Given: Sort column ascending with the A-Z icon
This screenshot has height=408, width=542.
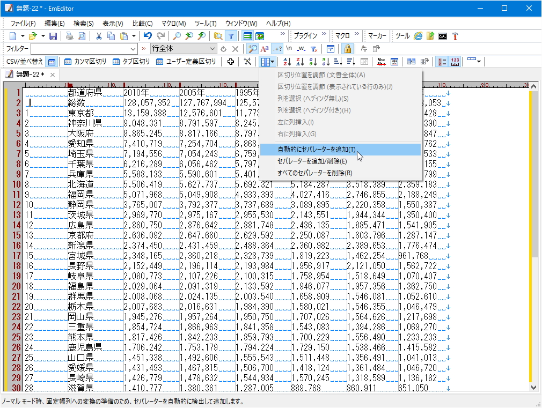Looking at the screenshot, I should coord(286,61).
